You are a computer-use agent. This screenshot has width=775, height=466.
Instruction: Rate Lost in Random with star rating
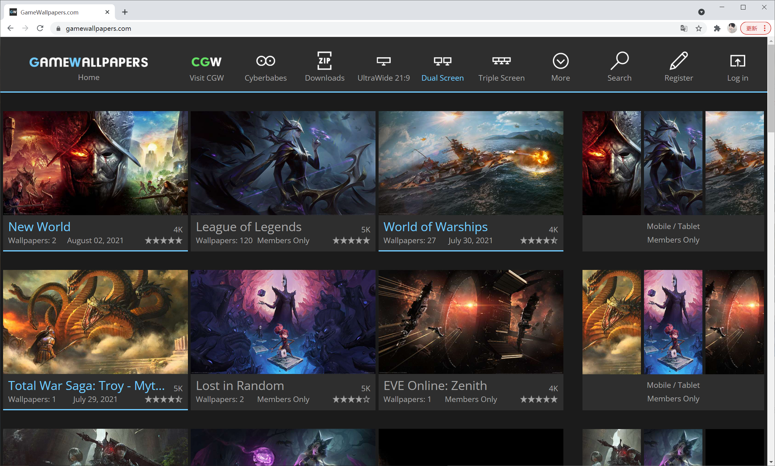[x=351, y=400]
